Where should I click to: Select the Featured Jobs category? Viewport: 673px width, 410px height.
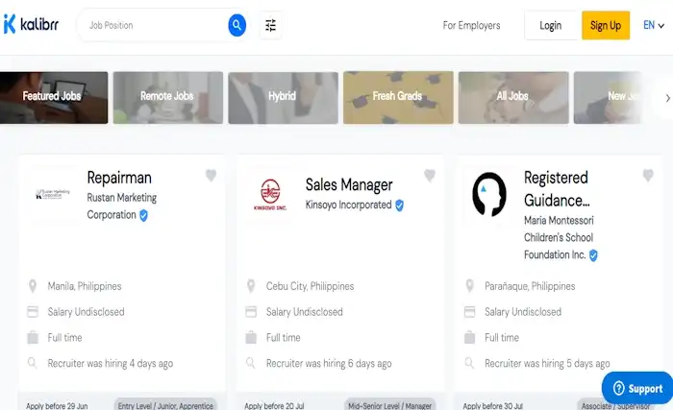53,98
